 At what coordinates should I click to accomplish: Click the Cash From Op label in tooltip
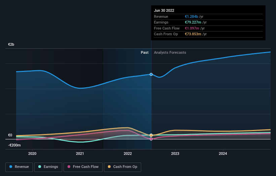pos(166,34)
